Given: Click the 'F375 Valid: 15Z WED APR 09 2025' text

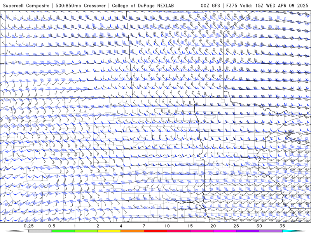Looking at the screenshot, I should (267, 5).
